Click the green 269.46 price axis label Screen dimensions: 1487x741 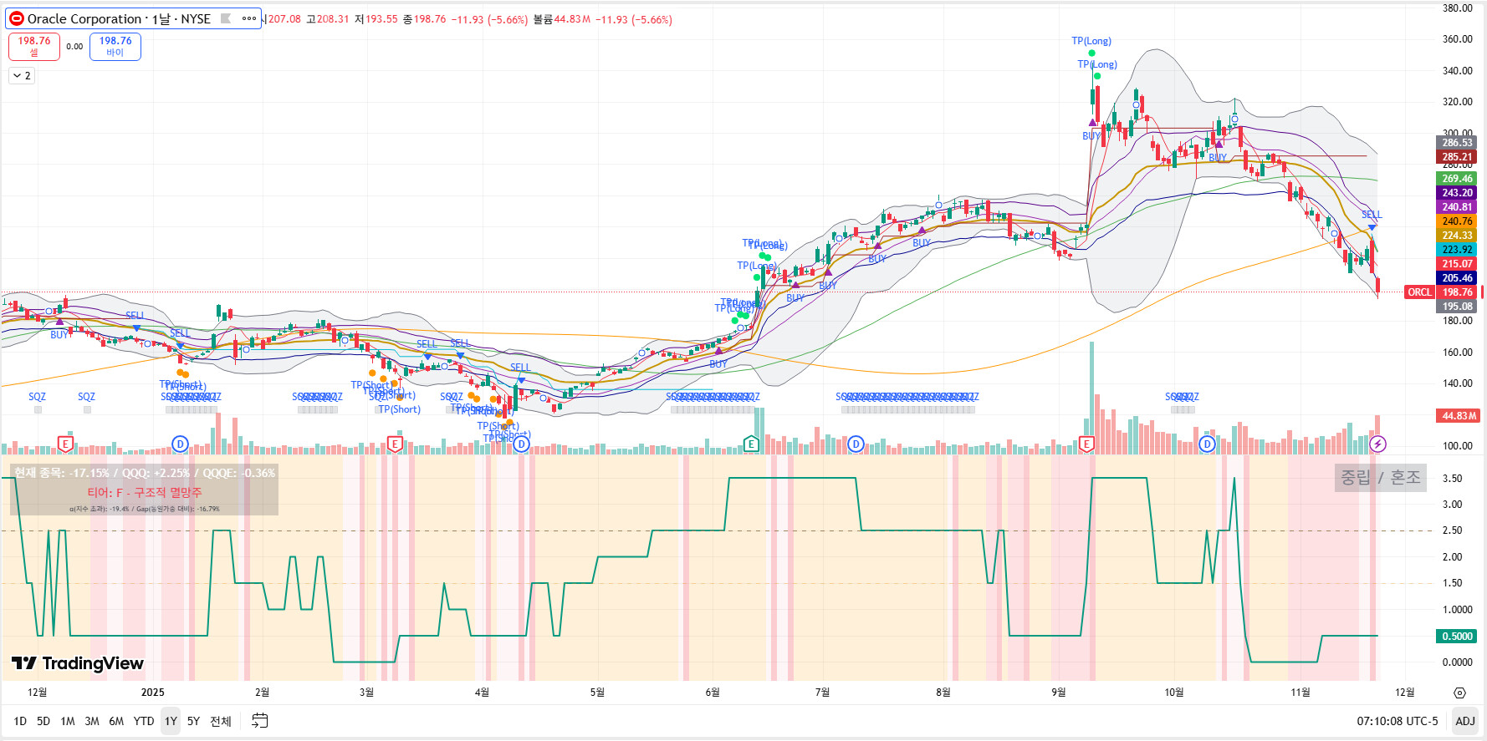pos(1457,179)
